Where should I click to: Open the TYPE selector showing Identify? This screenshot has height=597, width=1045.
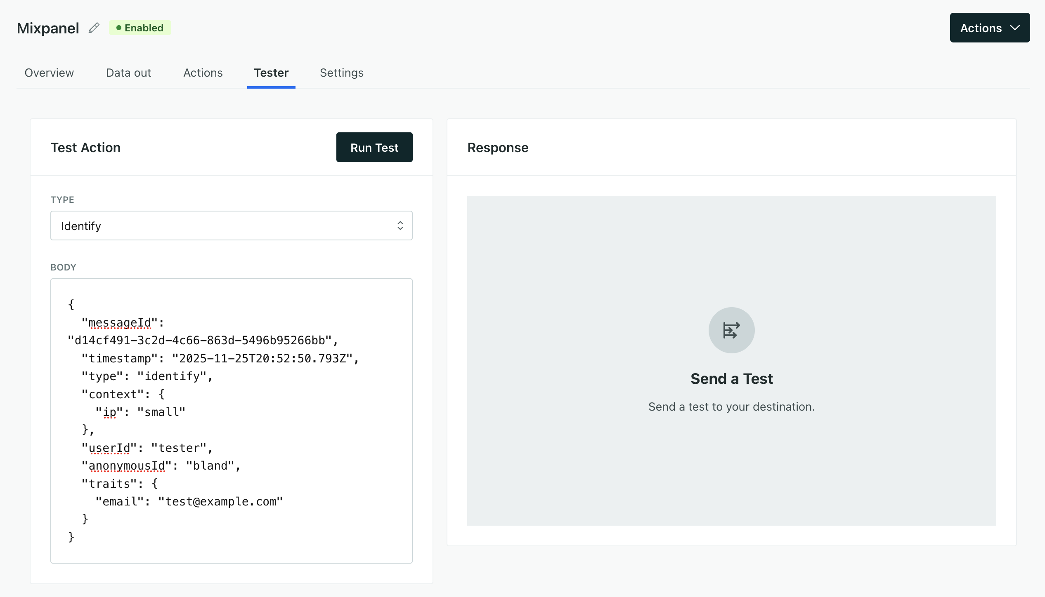click(231, 226)
